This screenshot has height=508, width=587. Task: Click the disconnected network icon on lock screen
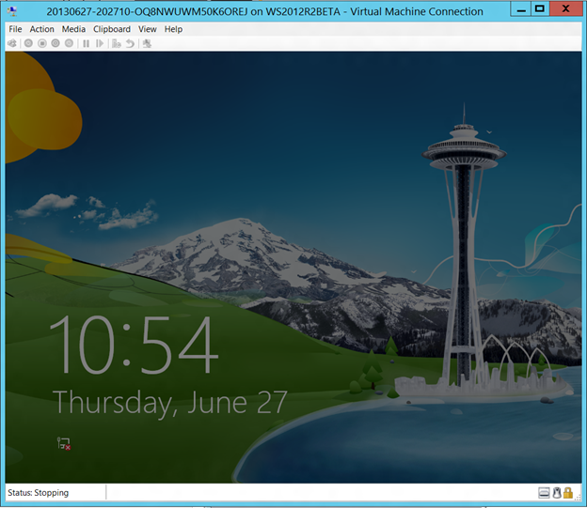[x=64, y=442]
